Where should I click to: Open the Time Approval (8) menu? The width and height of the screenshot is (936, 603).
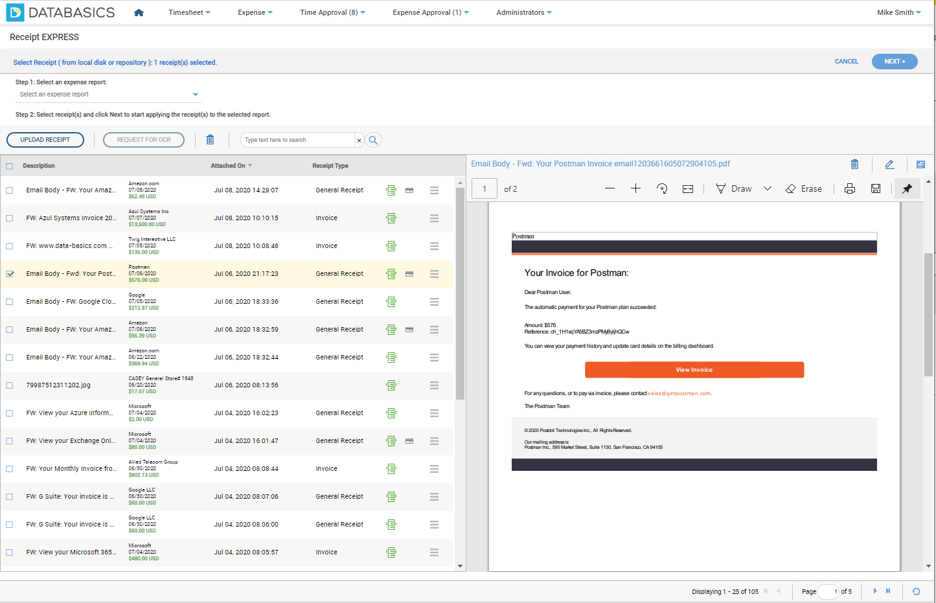point(332,12)
